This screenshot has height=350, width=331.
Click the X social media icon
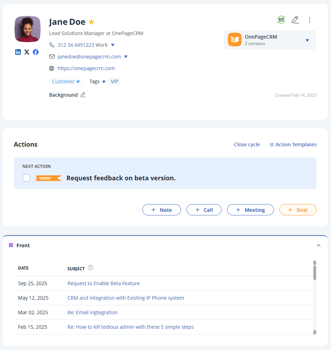(x=27, y=52)
